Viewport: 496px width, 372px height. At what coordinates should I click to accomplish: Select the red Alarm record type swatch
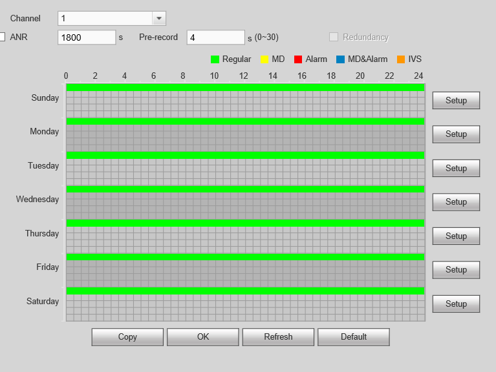tap(298, 59)
